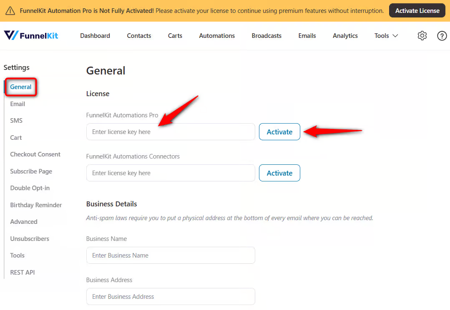Open the Automations section
450x310 pixels.
point(216,36)
